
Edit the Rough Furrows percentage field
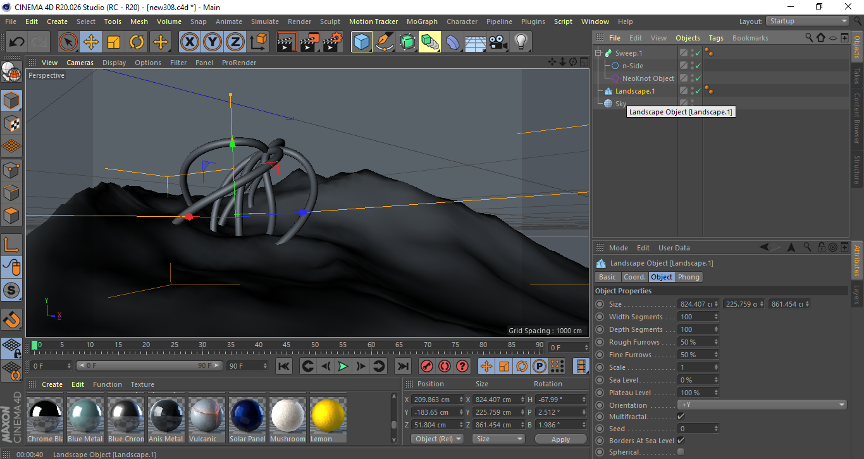tap(698, 342)
